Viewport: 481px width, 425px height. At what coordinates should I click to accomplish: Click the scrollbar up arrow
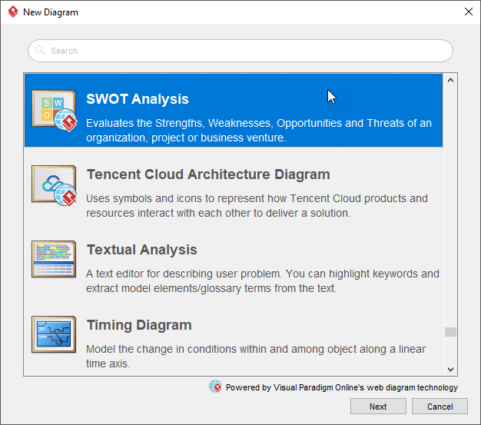[x=451, y=80]
